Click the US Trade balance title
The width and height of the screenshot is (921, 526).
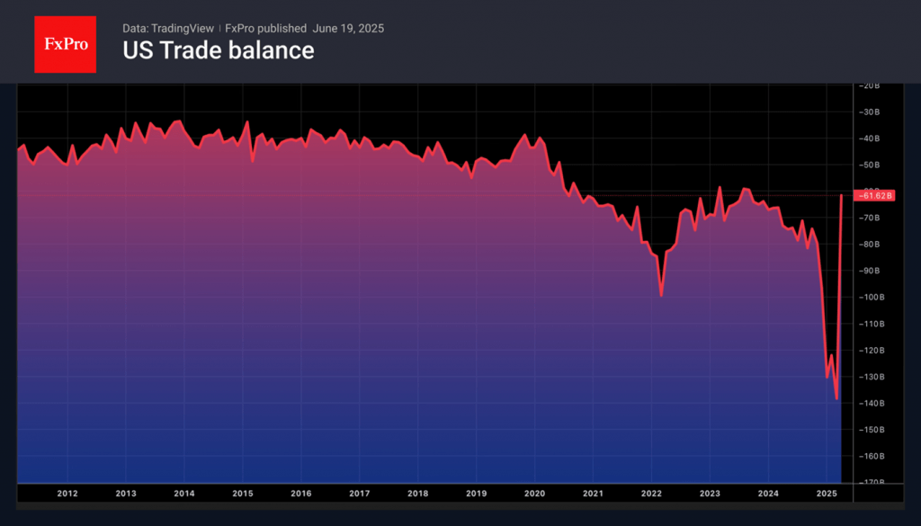pos(219,50)
